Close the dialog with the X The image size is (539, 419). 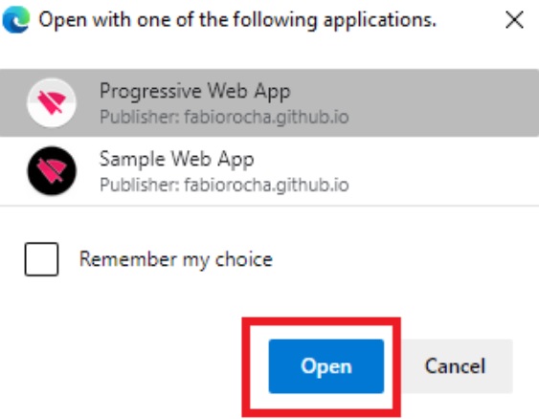[515, 20]
